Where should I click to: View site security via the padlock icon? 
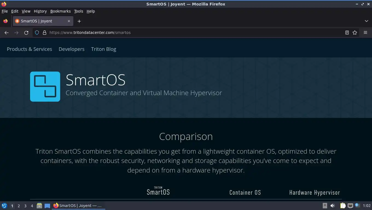(x=45, y=33)
